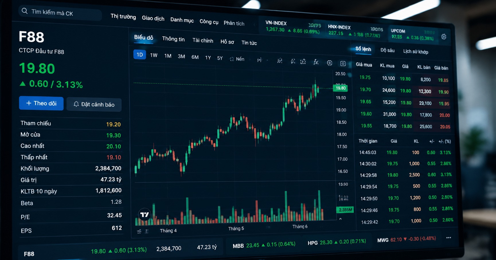
Task: Open the Danh mục menu
Action: [x=182, y=20]
